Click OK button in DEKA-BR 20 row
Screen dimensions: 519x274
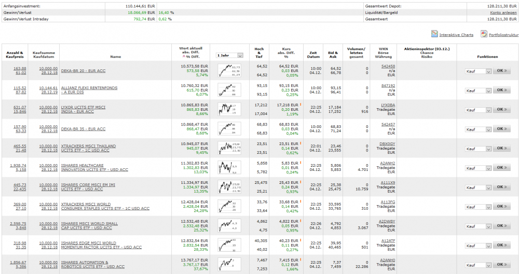[502, 71]
